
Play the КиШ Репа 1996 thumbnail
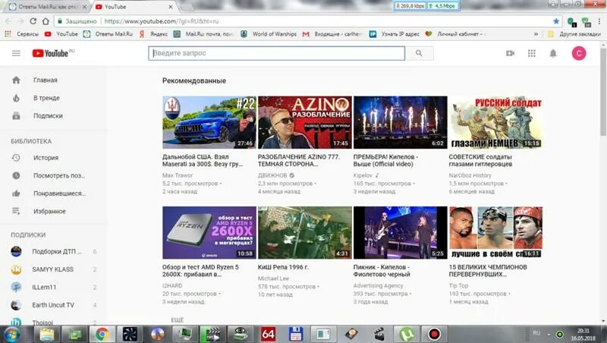[x=305, y=233]
